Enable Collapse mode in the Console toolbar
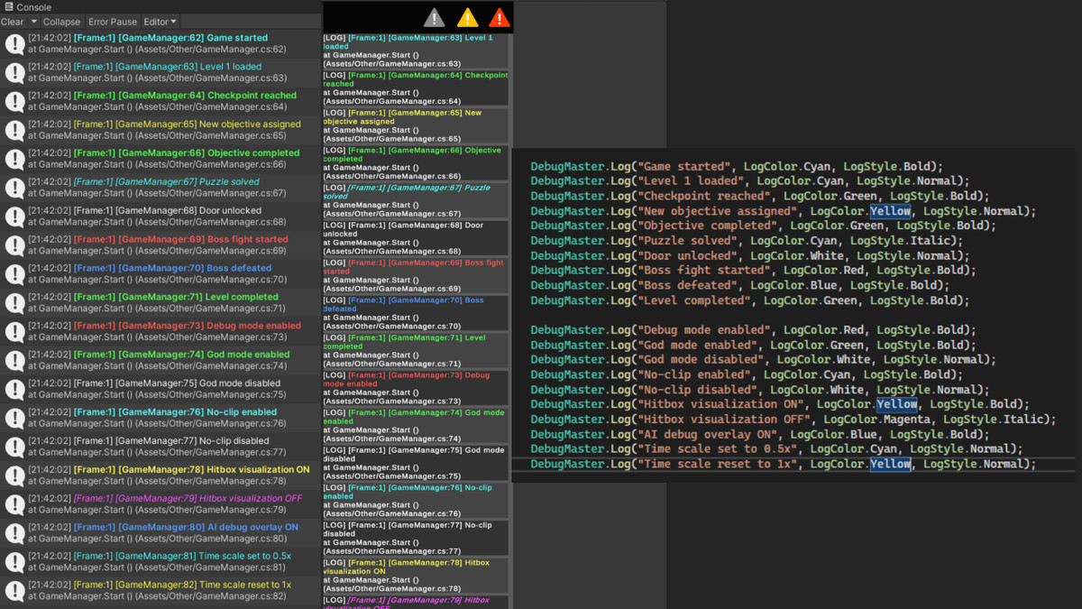This screenshot has width=1082, height=609. 61,22
